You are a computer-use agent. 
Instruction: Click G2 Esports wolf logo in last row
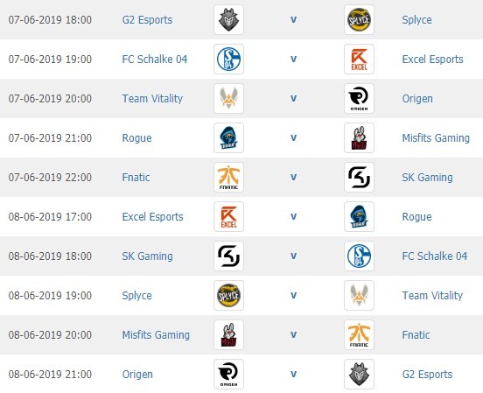click(x=359, y=375)
